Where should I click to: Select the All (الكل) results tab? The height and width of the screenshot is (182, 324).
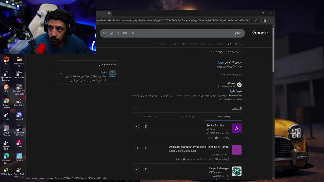pyautogui.click(x=229, y=44)
